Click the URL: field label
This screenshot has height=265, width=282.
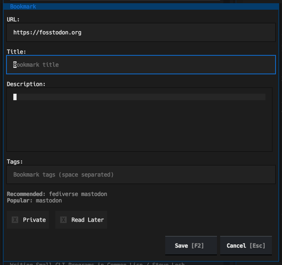pyautogui.click(x=13, y=19)
